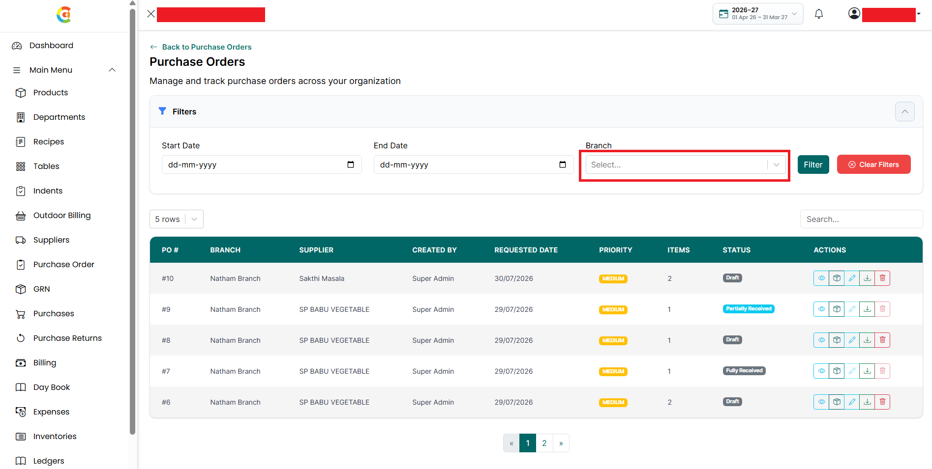932x469 pixels.
Task: Click the box icon for PO #10
Action: click(x=837, y=278)
